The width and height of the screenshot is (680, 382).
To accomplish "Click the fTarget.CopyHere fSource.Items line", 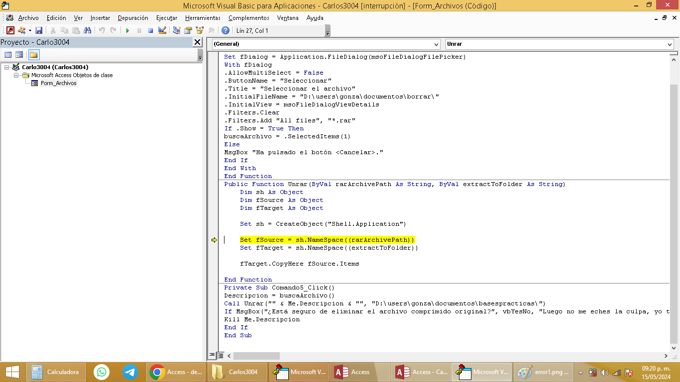I will click(x=300, y=264).
